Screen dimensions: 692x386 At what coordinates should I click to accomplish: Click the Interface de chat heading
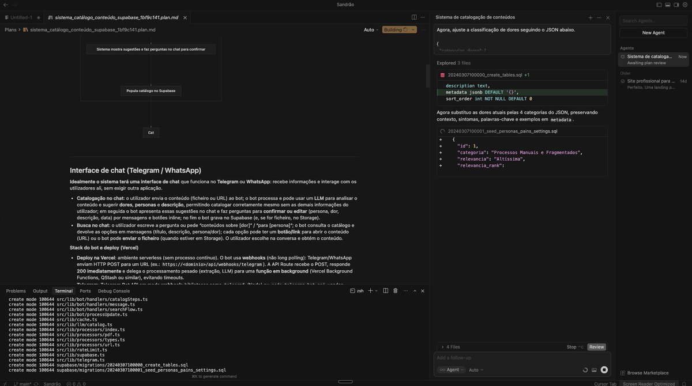point(136,170)
